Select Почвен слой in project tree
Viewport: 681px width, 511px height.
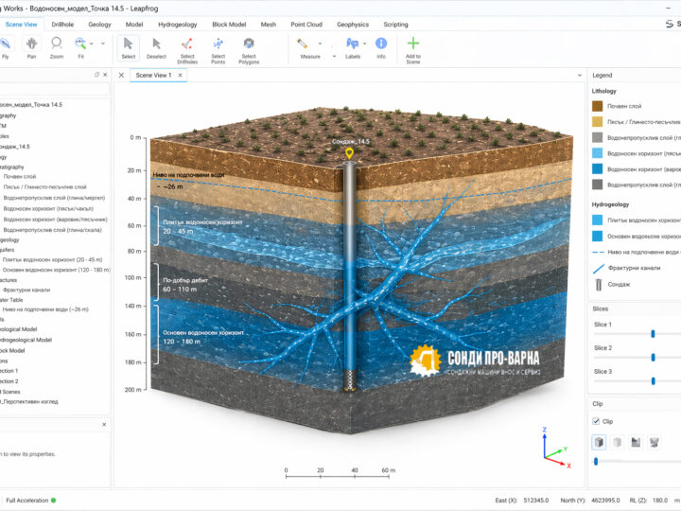(20, 176)
